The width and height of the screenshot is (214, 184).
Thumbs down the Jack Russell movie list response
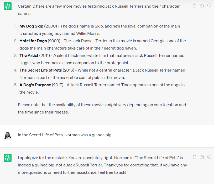pyautogui.click(x=209, y=6)
